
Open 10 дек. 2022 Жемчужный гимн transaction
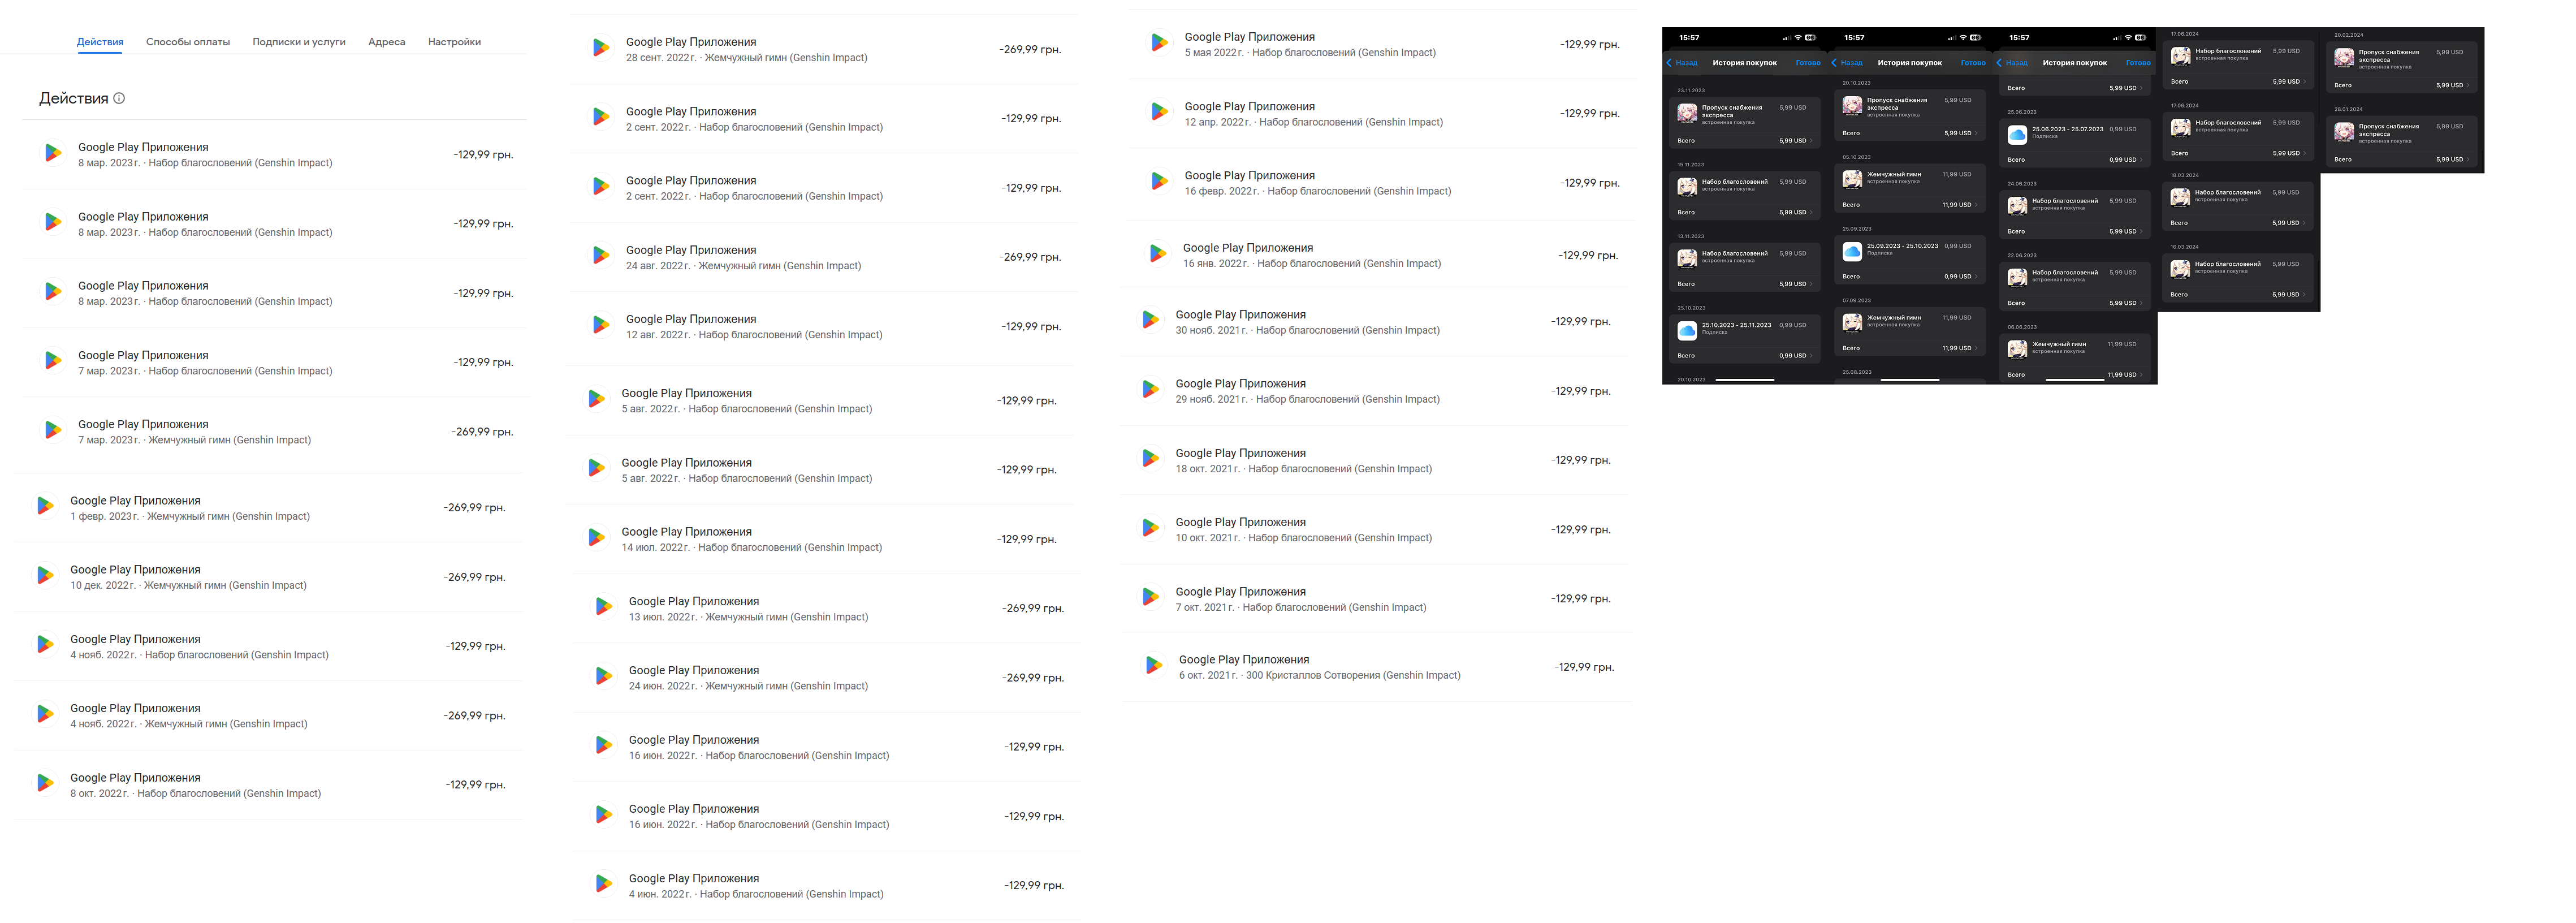270,577
